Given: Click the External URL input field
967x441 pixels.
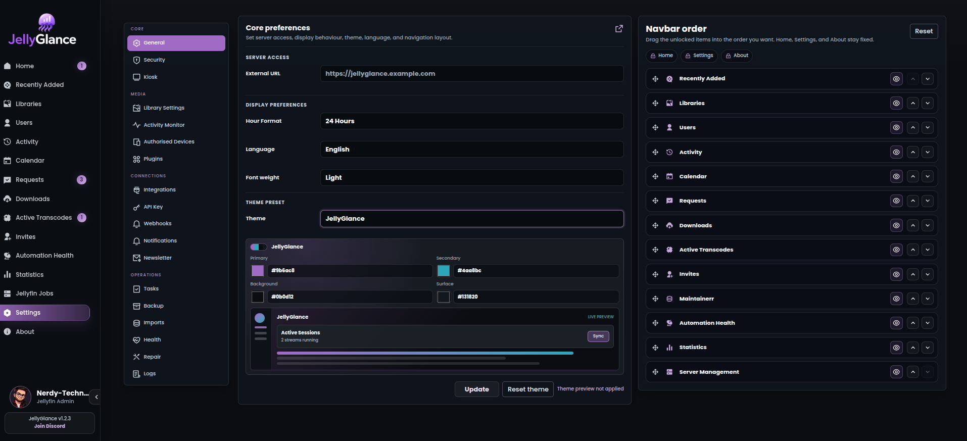Looking at the screenshot, I should coord(472,74).
